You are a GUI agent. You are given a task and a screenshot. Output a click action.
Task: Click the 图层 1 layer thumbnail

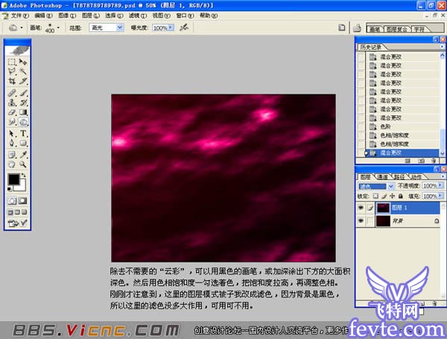(382, 207)
